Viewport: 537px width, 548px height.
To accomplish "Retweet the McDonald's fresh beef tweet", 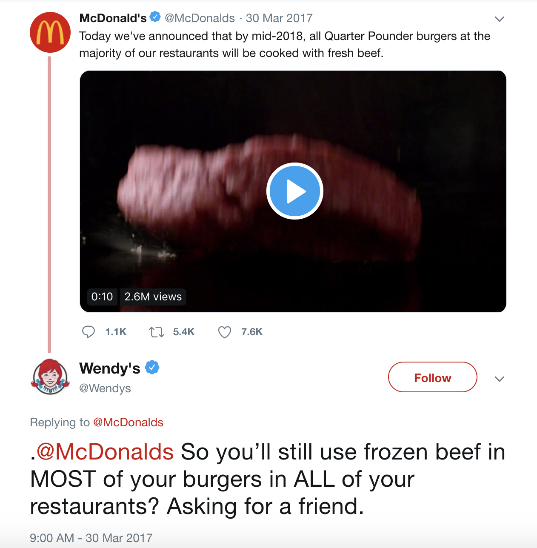I will [157, 332].
